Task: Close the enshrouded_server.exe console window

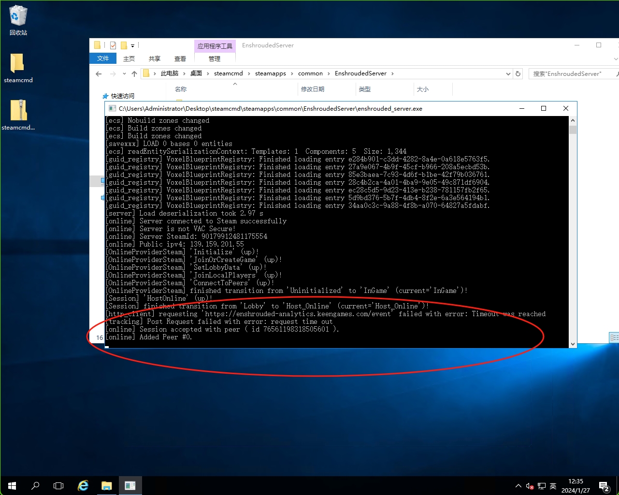Action: point(566,108)
